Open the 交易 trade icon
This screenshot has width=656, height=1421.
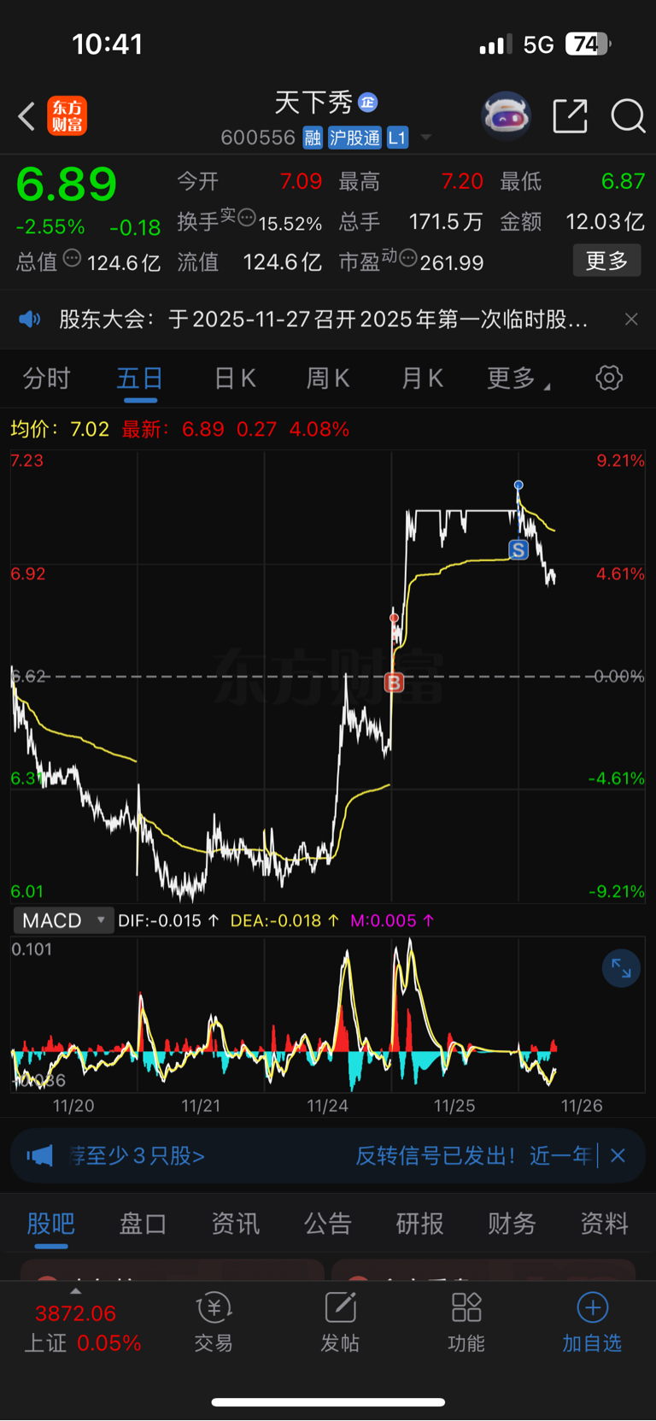coord(214,1323)
